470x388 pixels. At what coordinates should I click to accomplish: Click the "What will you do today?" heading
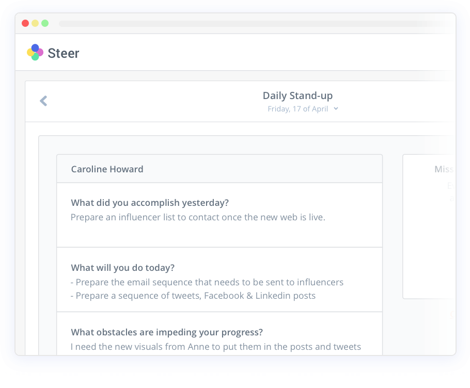[122, 268]
